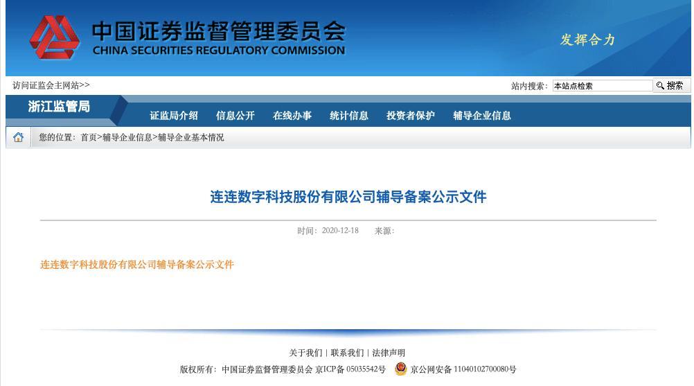
Task: Click the blue article title heading
Action: pyautogui.click(x=348, y=197)
